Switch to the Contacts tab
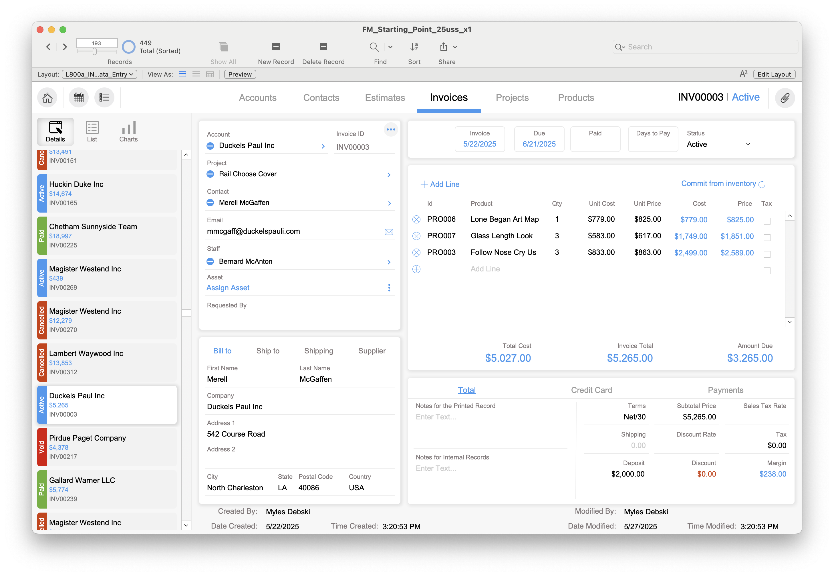The image size is (834, 576). [x=321, y=98]
